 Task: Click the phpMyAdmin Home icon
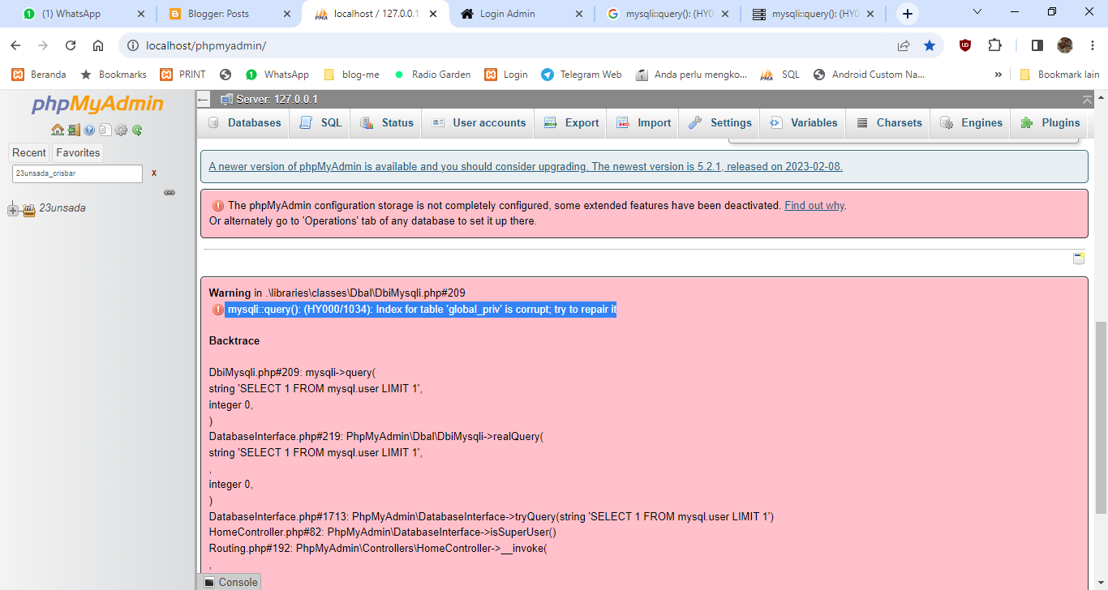pyautogui.click(x=57, y=130)
